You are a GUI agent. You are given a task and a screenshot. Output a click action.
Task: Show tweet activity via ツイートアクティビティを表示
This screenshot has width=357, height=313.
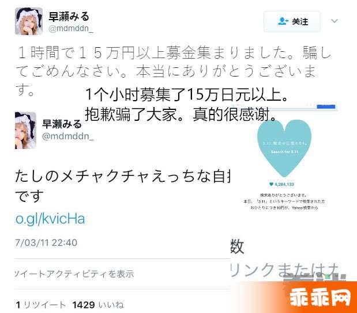(74, 274)
